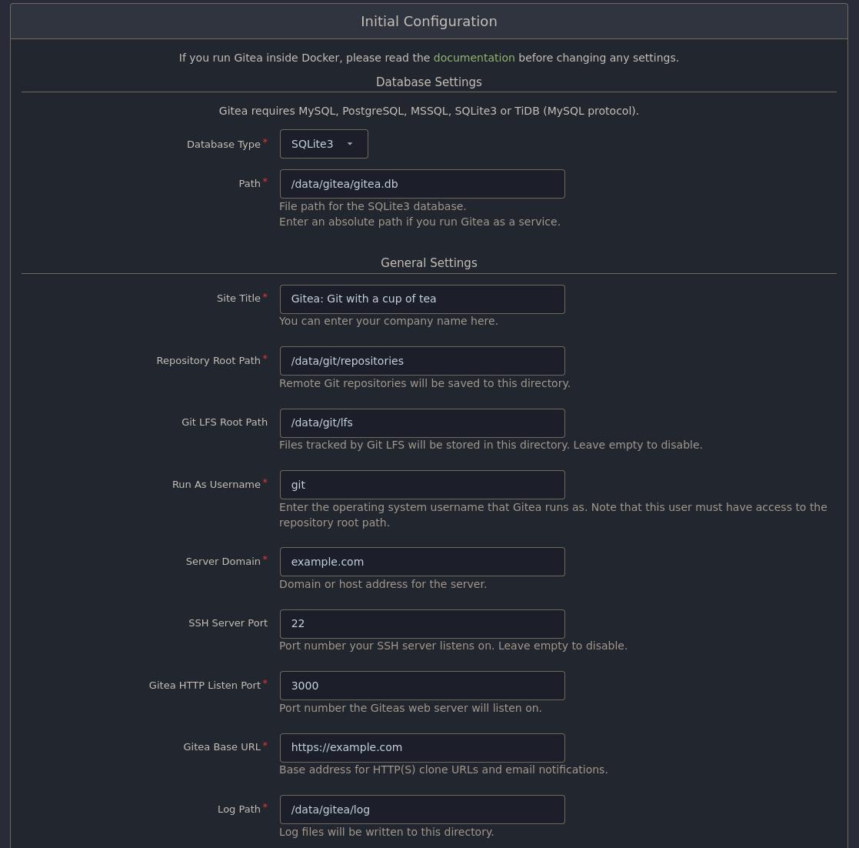Image resolution: width=859 pixels, height=848 pixels.
Task: Expand the Database Type SQLite3 dropdown
Action: 324,144
